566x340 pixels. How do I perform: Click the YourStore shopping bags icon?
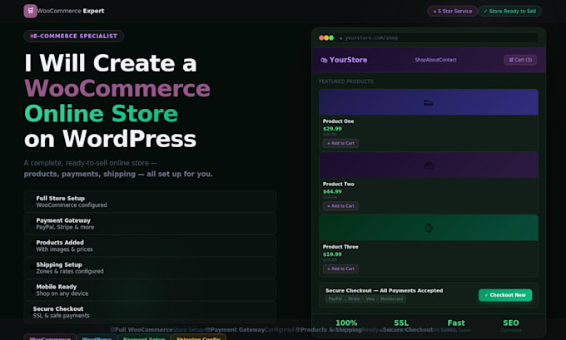coord(324,60)
